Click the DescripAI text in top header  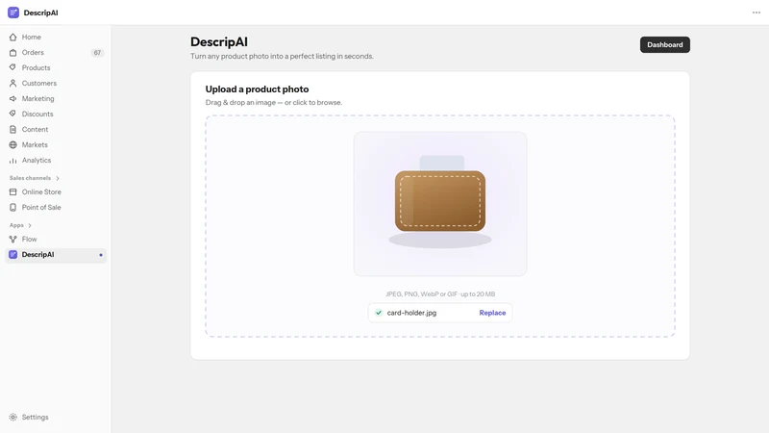40,13
